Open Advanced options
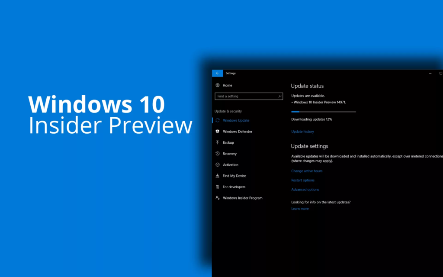 pos(305,189)
